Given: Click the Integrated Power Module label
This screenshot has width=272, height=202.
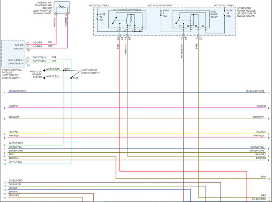Looking at the screenshot, I should [x=246, y=12].
